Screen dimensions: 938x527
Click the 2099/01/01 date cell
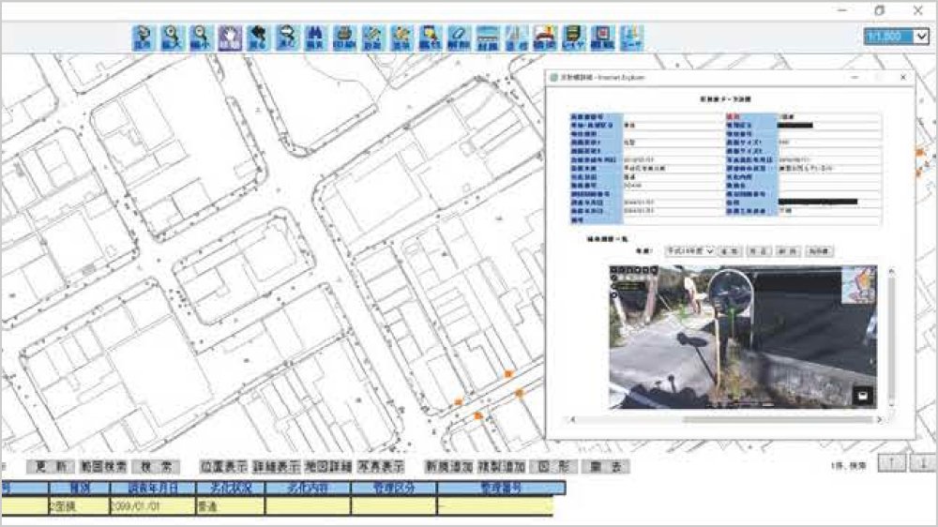coord(153,506)
